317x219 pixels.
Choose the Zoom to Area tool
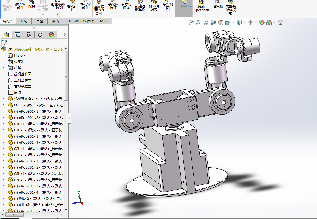pos(198,22)
